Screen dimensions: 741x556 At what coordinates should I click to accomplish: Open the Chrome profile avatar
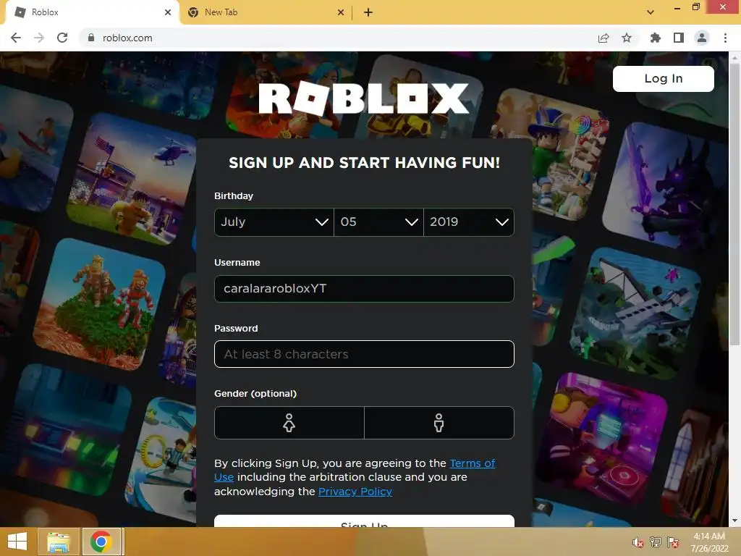pos(702,38)
